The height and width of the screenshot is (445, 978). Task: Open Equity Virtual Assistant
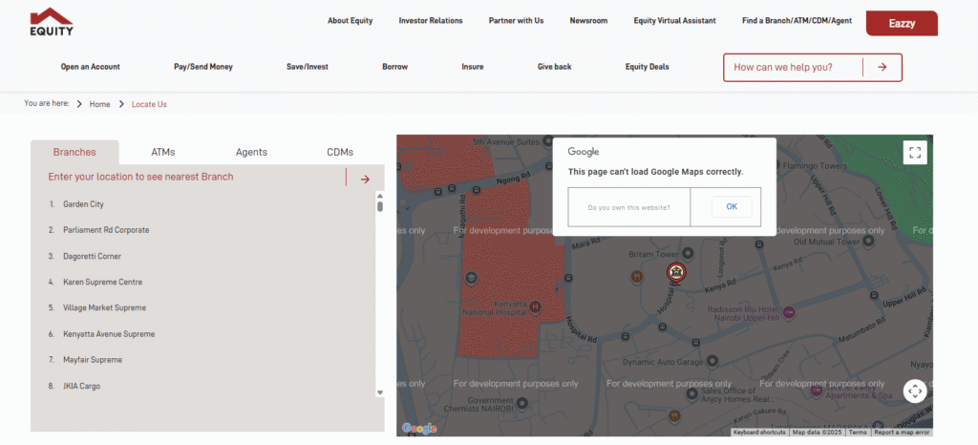tap(674, 21)
